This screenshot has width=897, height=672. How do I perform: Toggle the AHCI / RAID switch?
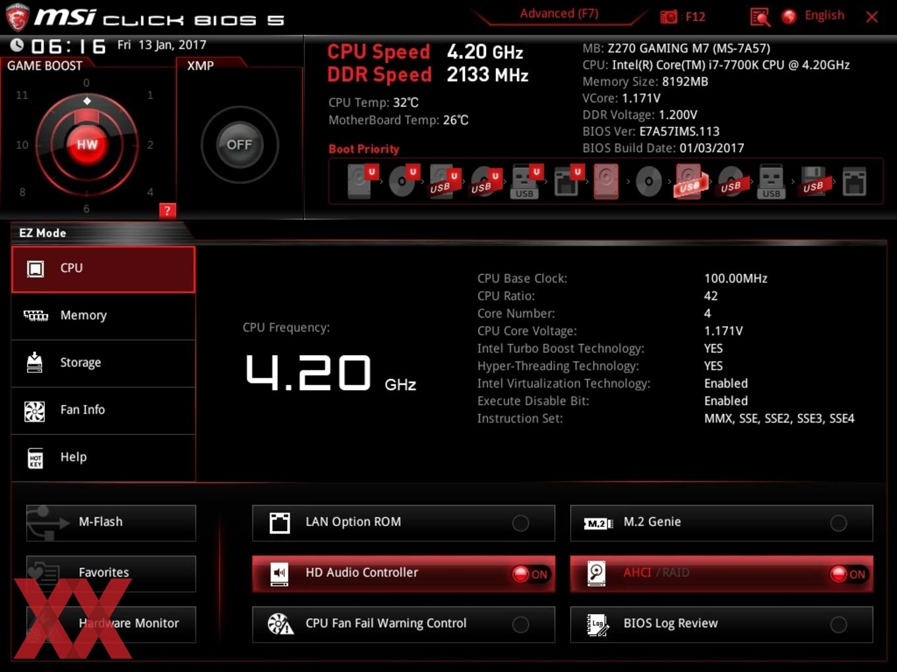point(849,574)
